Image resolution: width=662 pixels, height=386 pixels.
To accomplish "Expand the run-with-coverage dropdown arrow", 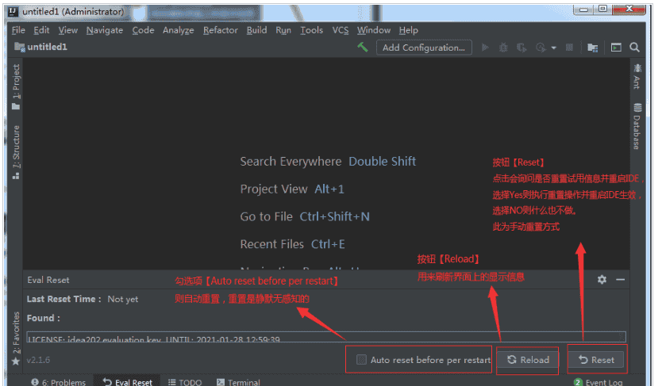I will [x=553, y=48].
